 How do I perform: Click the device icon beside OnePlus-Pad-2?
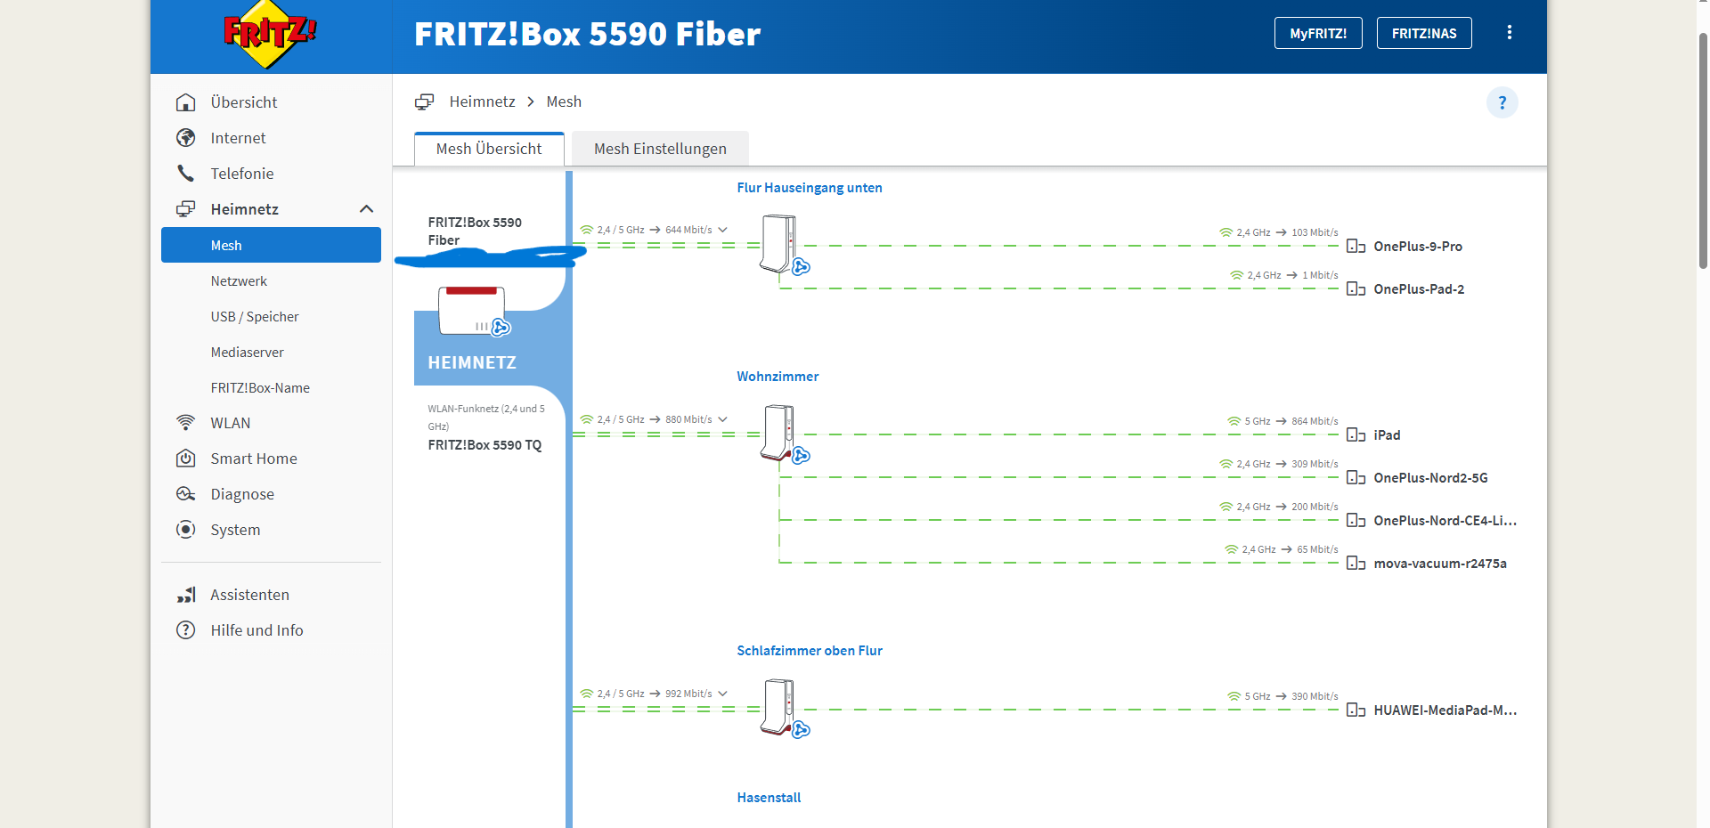pos(1356,289)
